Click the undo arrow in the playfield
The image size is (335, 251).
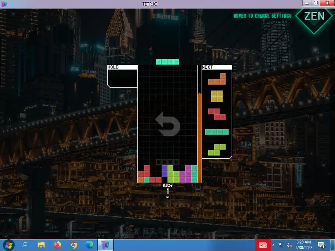[168, 124]
